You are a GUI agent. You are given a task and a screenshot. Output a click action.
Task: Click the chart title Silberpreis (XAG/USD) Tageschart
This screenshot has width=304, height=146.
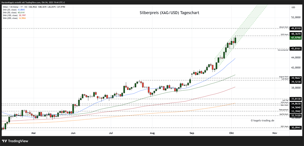click(169, 13)
